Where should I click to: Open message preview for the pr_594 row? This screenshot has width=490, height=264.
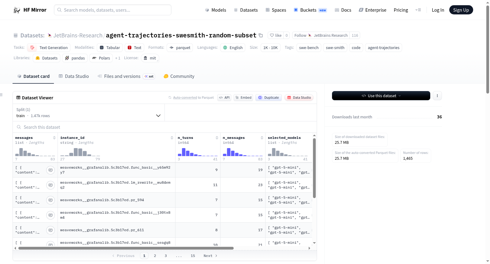coord(51,200)
